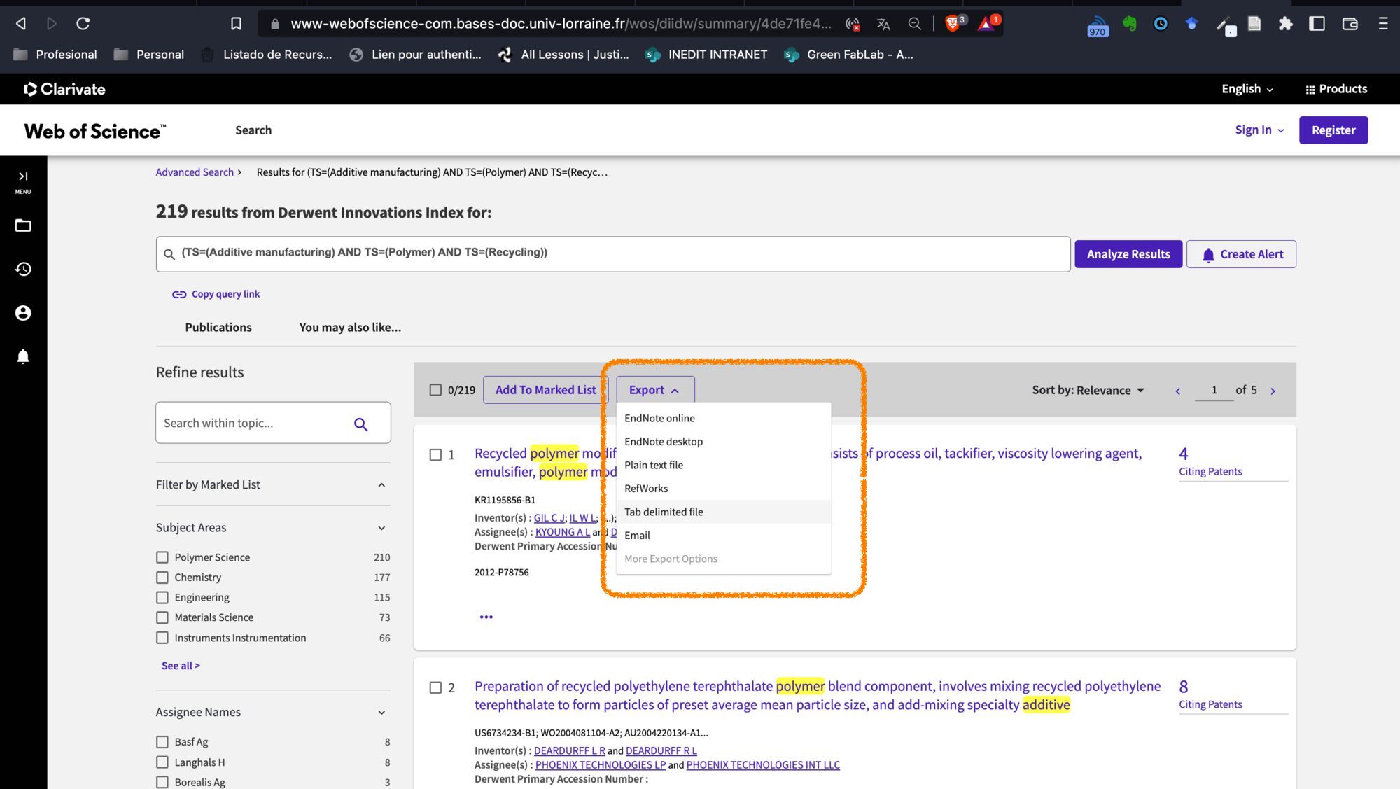The image size is (1400, 789).
Task: Click the page number input field
Action: [x=1214, y=390]
